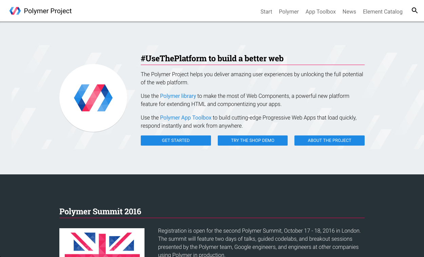Click the Polymer Project site title
Image resolution: width=424 pixels, height=257 pixels.
(x=48, y=11)
